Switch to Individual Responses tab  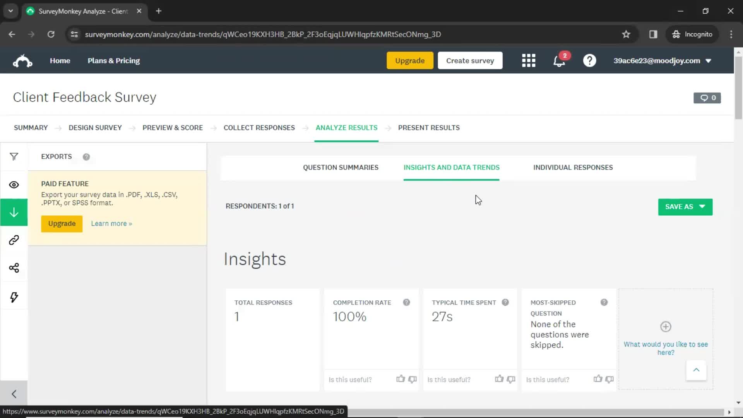pyautogui.click(x=573, y=168)
